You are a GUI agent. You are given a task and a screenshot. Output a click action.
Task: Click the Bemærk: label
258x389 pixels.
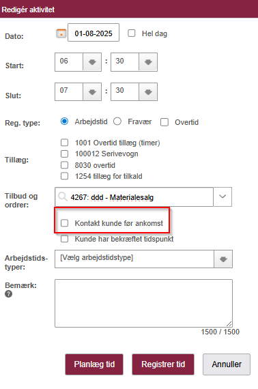[20, 285]
